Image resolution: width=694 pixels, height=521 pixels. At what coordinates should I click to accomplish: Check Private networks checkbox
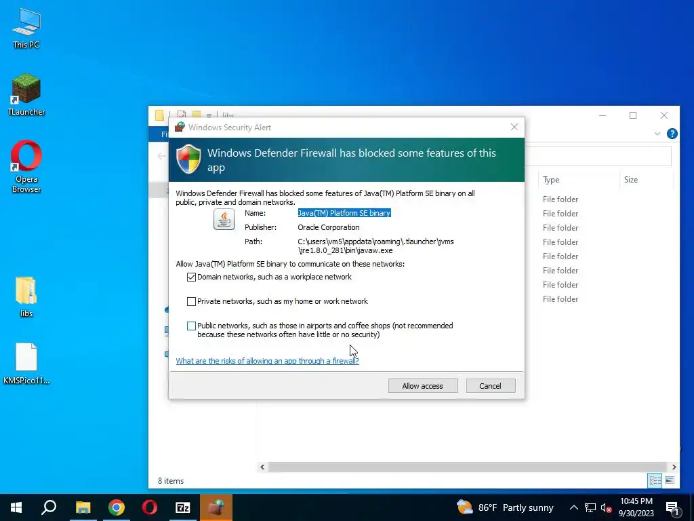click(191, 301)
